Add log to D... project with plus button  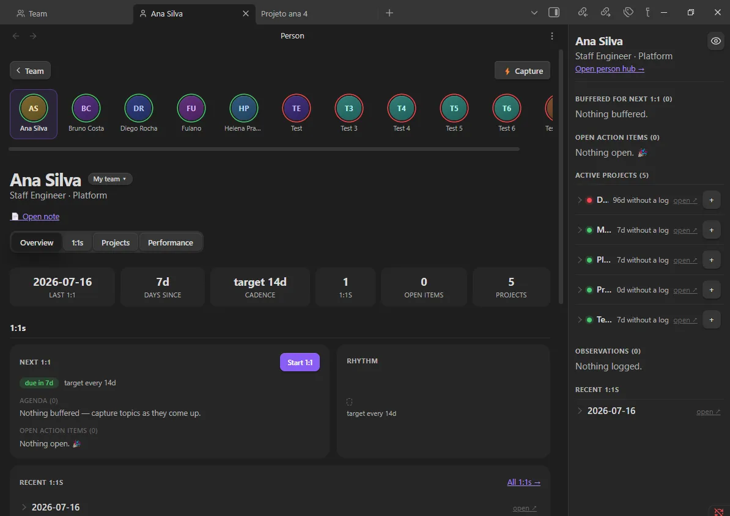(x=712, y=200)
